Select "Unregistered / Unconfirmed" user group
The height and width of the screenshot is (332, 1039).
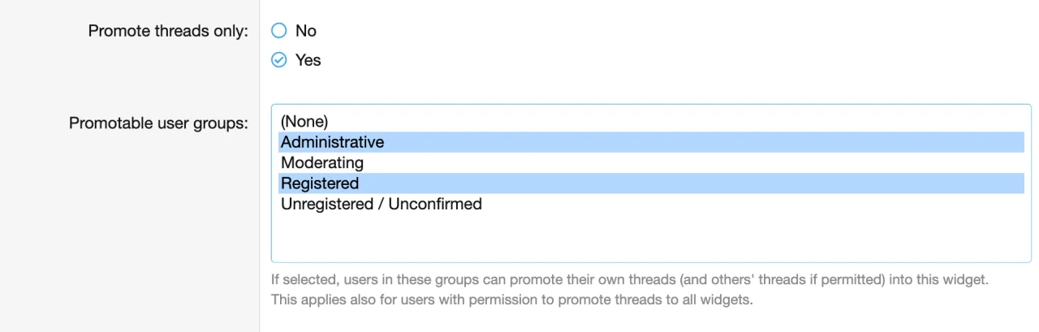pyautogui.click(x=382, y=204)
